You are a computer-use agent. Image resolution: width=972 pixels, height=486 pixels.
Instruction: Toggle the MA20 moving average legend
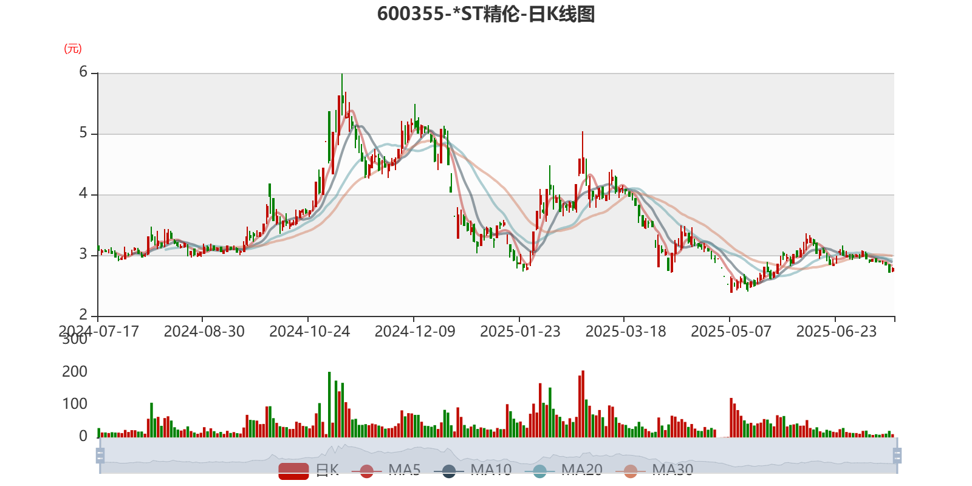pos(563,471)
